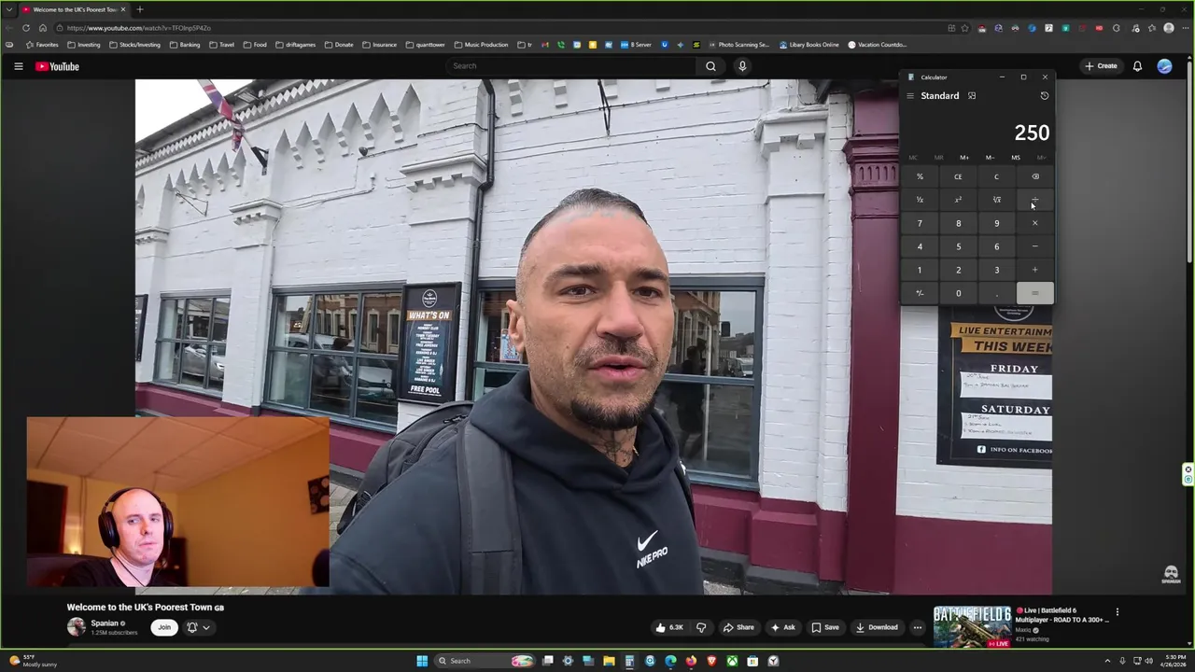Open the Investing bookmarks folder
Viewport: 1195px width, 672px height.
[83, 45]
